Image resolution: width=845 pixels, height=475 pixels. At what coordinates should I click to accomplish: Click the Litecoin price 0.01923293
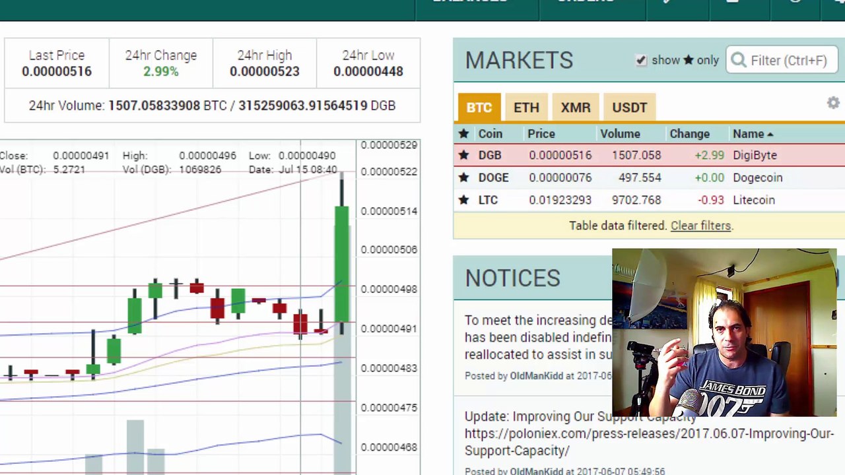coord(560,200)
